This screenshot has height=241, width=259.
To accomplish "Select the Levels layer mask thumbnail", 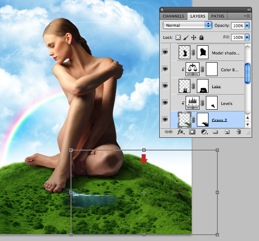I will 212,103.
